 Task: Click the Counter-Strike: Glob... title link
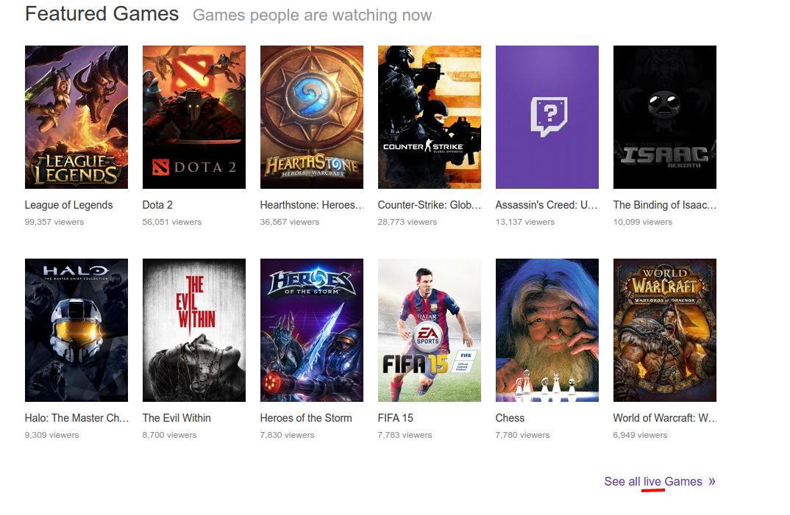(x=430, y=205)
